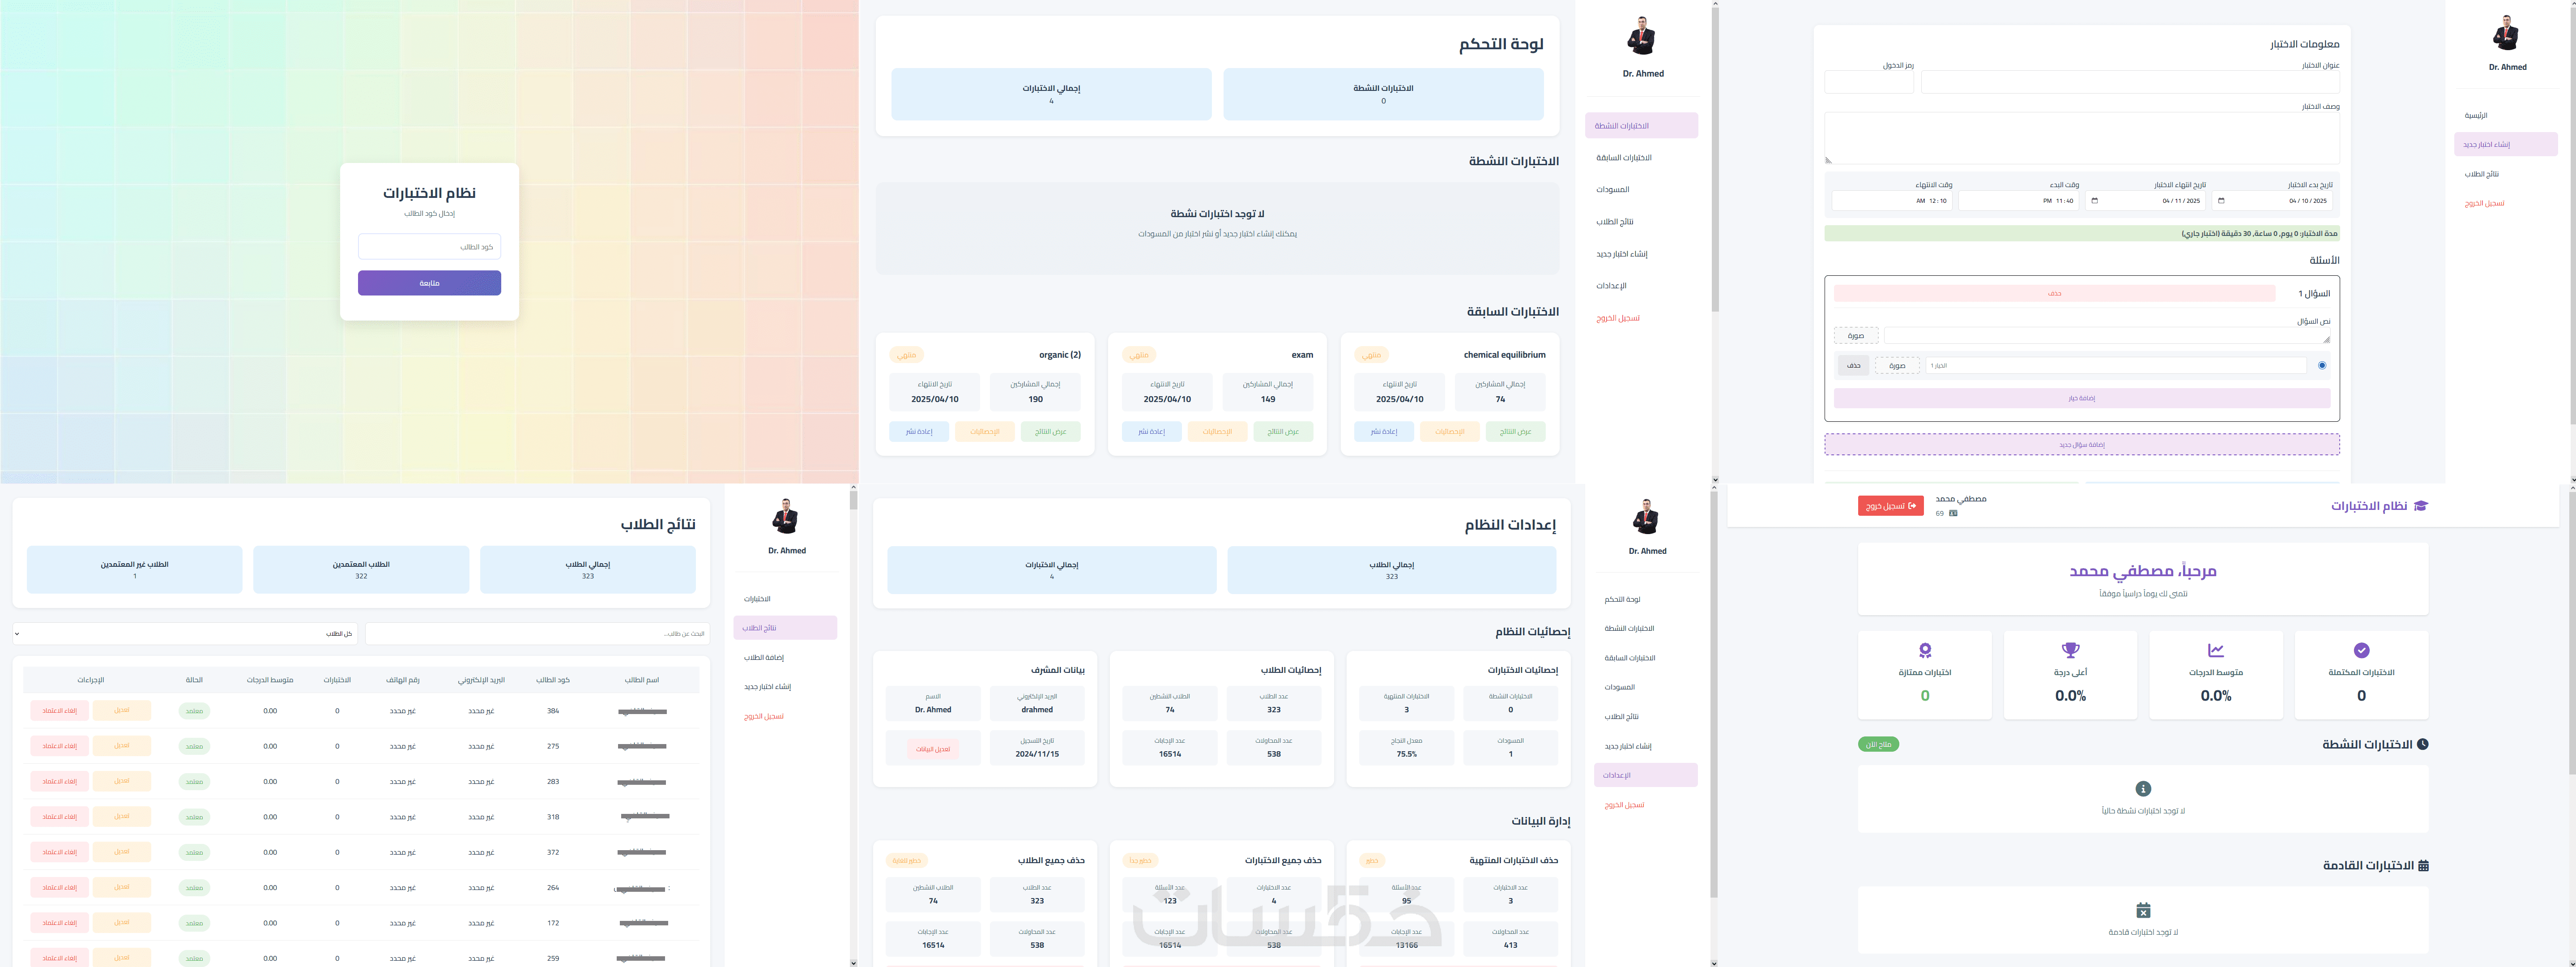Screen dimensions: 2576x967
Task: Click 'صورة' beside the option 1 field
Action: pos(1897,366)
